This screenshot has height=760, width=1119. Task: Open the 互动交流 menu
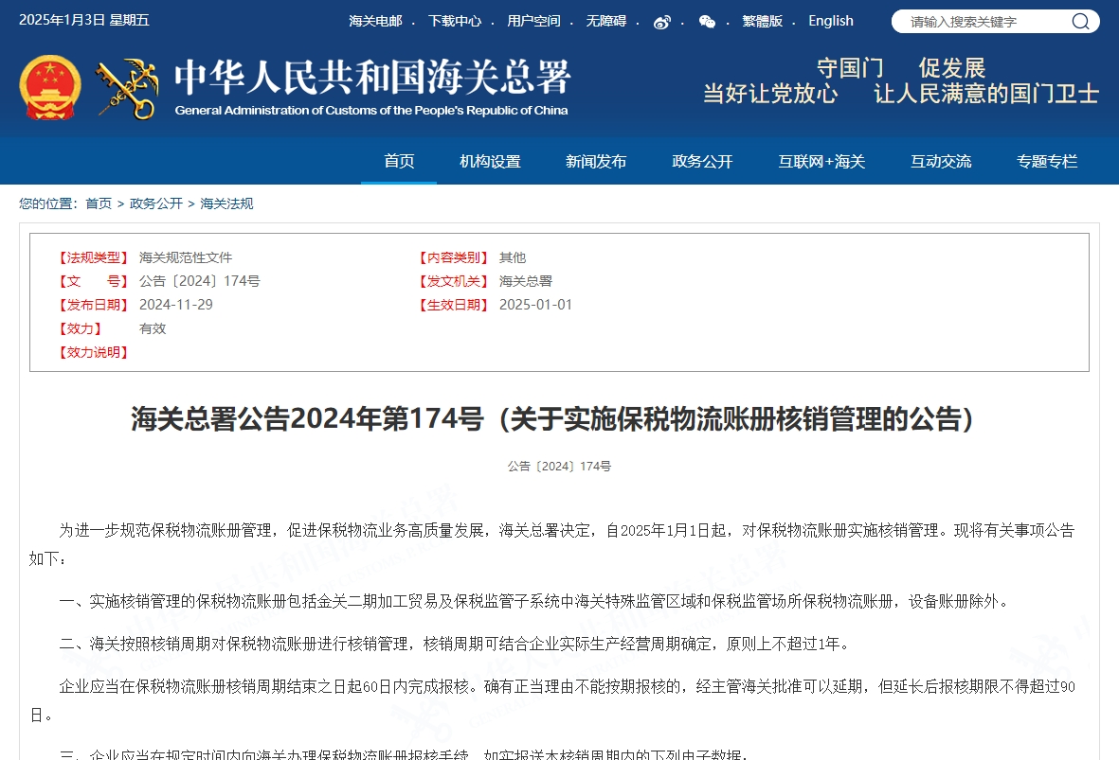point(941,162)
